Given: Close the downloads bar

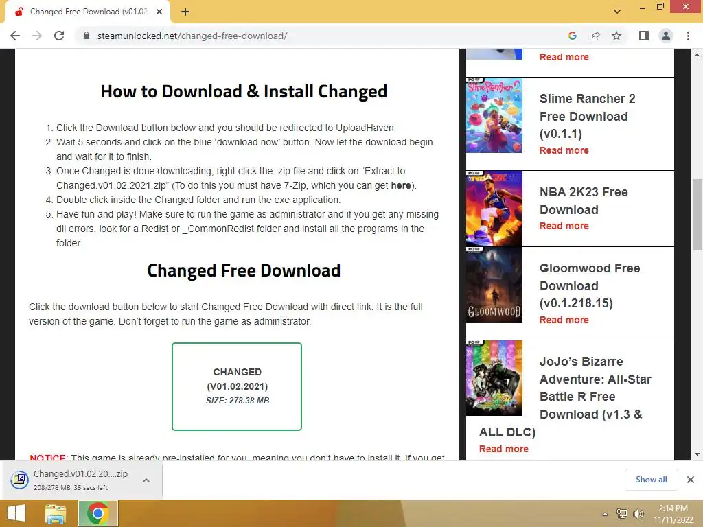Looking at the screenshot, I should [691, 480].
